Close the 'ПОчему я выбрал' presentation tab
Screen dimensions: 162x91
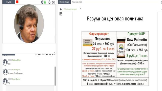pos(80,9)
